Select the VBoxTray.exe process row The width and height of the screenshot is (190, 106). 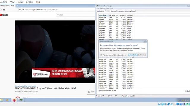point(116,87)
